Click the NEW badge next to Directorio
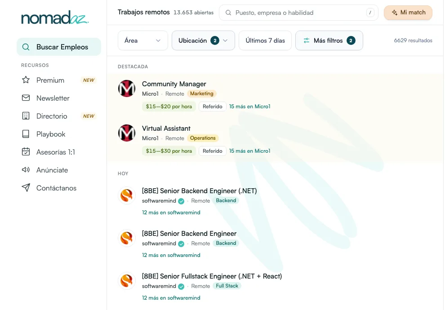The height and width of the screenshot is (310, 445). click(x=89, y=116)
